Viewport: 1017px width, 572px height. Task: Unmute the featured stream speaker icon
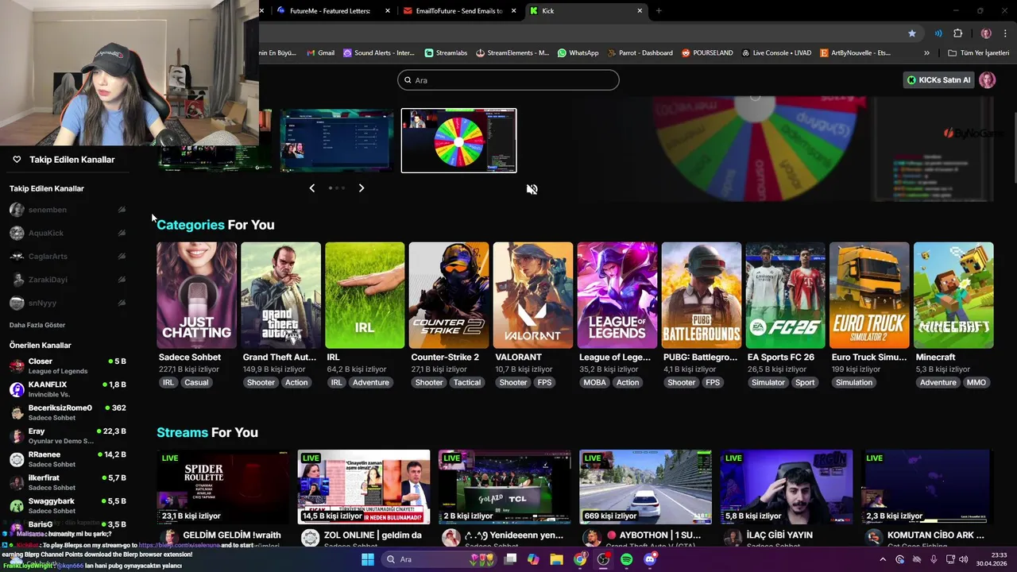[532, 189]
